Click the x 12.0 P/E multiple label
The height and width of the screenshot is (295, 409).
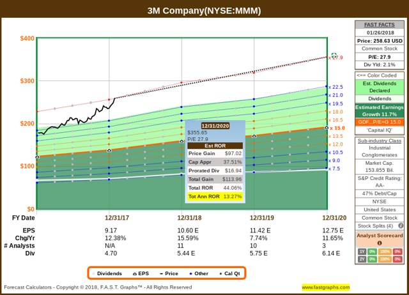(336, 144)
